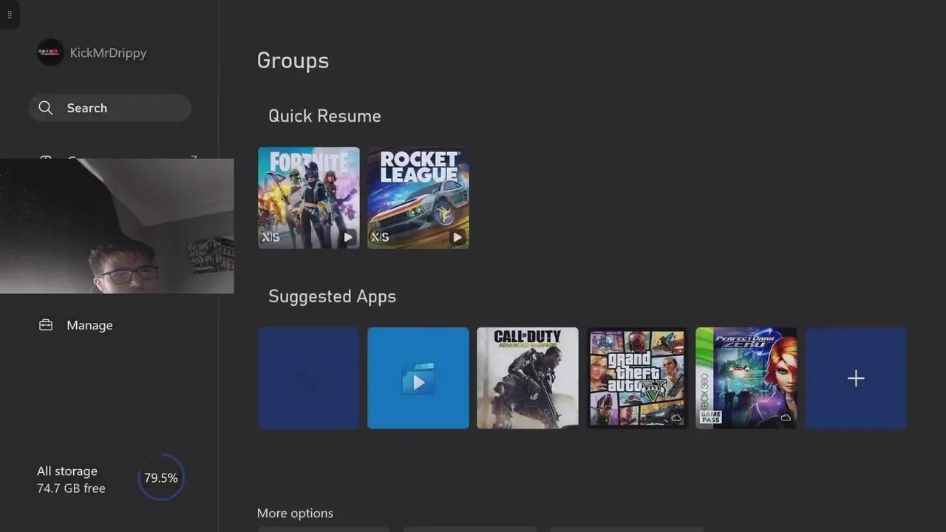
Task: Open the Movies & TV app tile
Action: pyautogui.click(x=418, y=378)
